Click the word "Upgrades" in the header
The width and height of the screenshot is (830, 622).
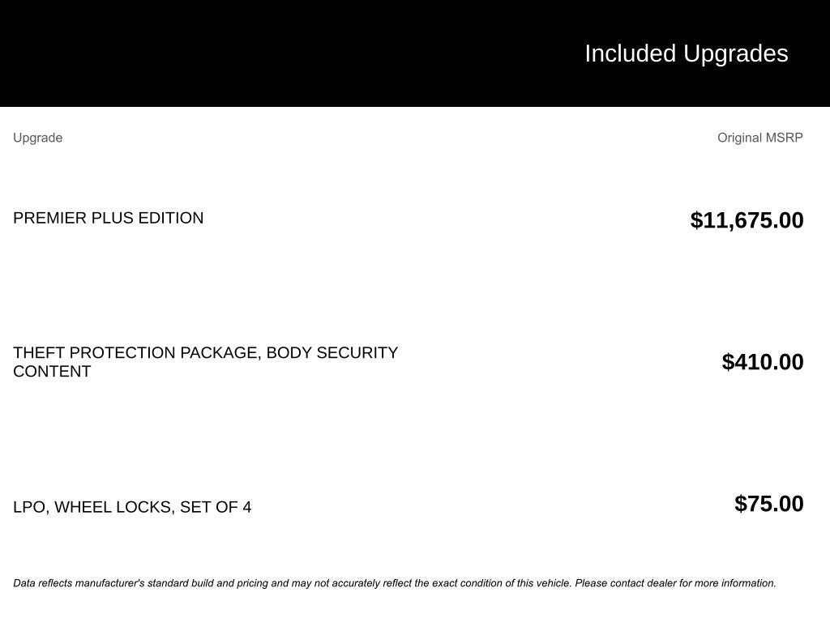[x=735, y=53]
